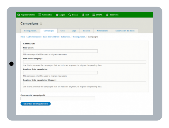Focus Register into newsletter (legacy) field

tap(85, 83)
